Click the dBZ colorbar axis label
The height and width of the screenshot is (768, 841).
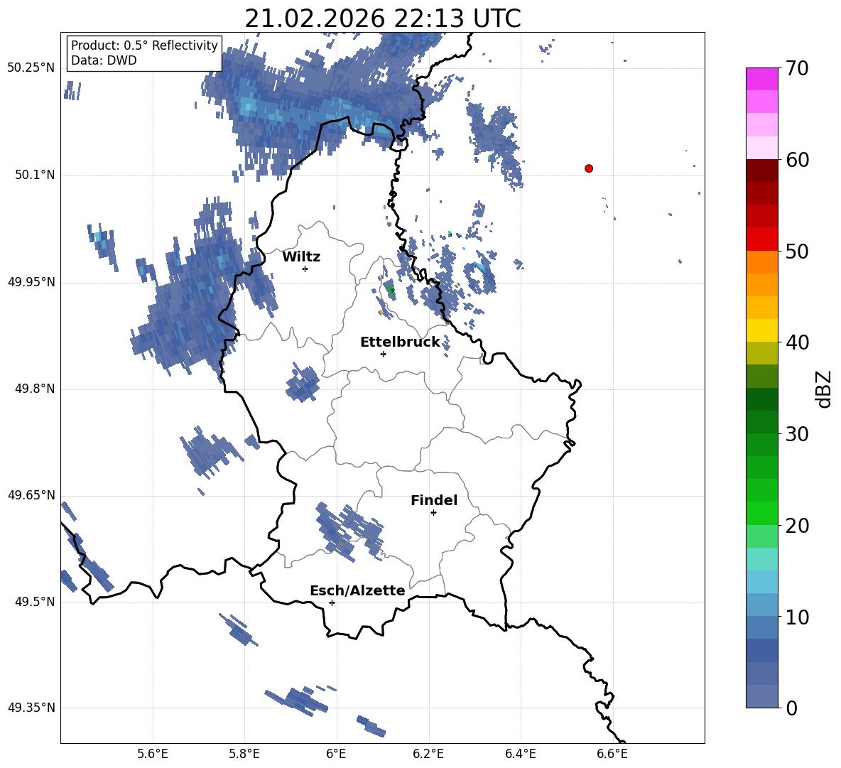825,389
